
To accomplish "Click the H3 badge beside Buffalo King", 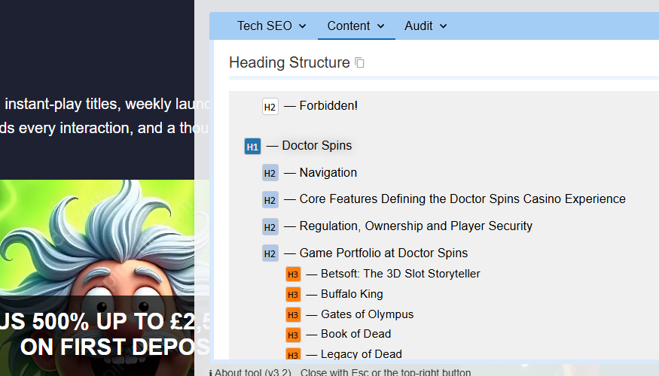I will pyautogui.click(x=293, y=294).
